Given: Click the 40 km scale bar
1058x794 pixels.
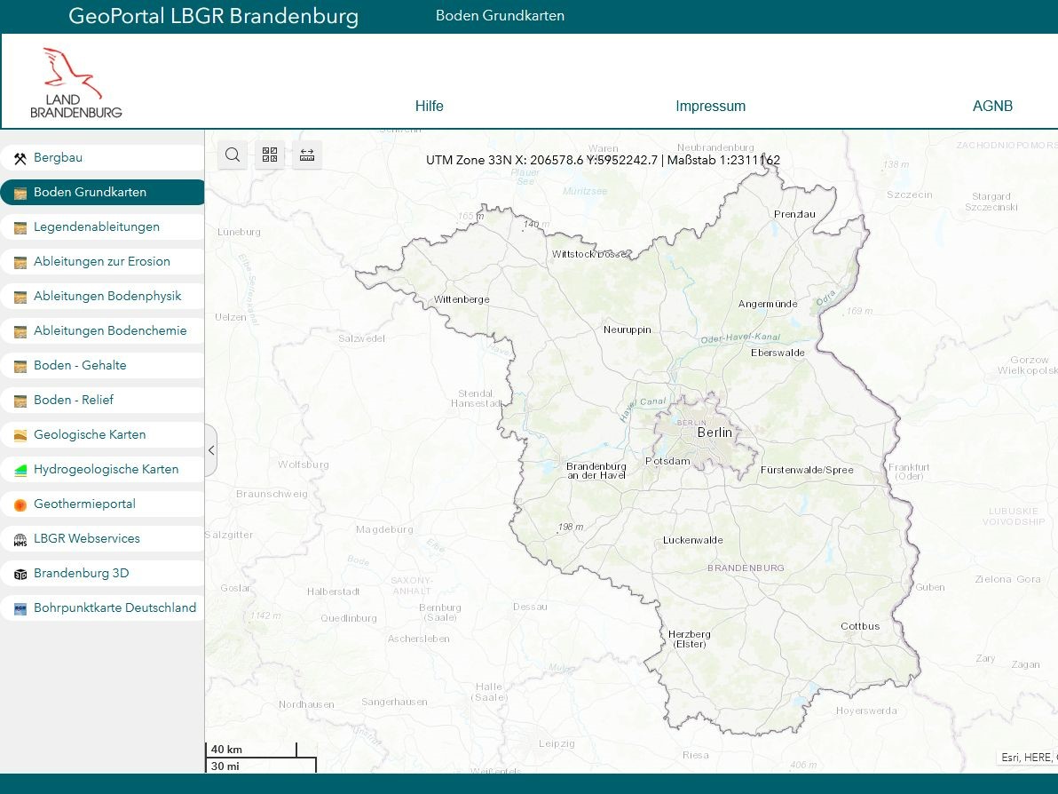Looking at the screenshot, I should [x=251, y=750].
